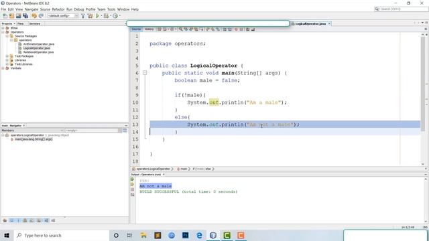Click operators.LogicalOperator in the breadcrumb bar
This screenshot has height=241, width=429.
[154, 169]
